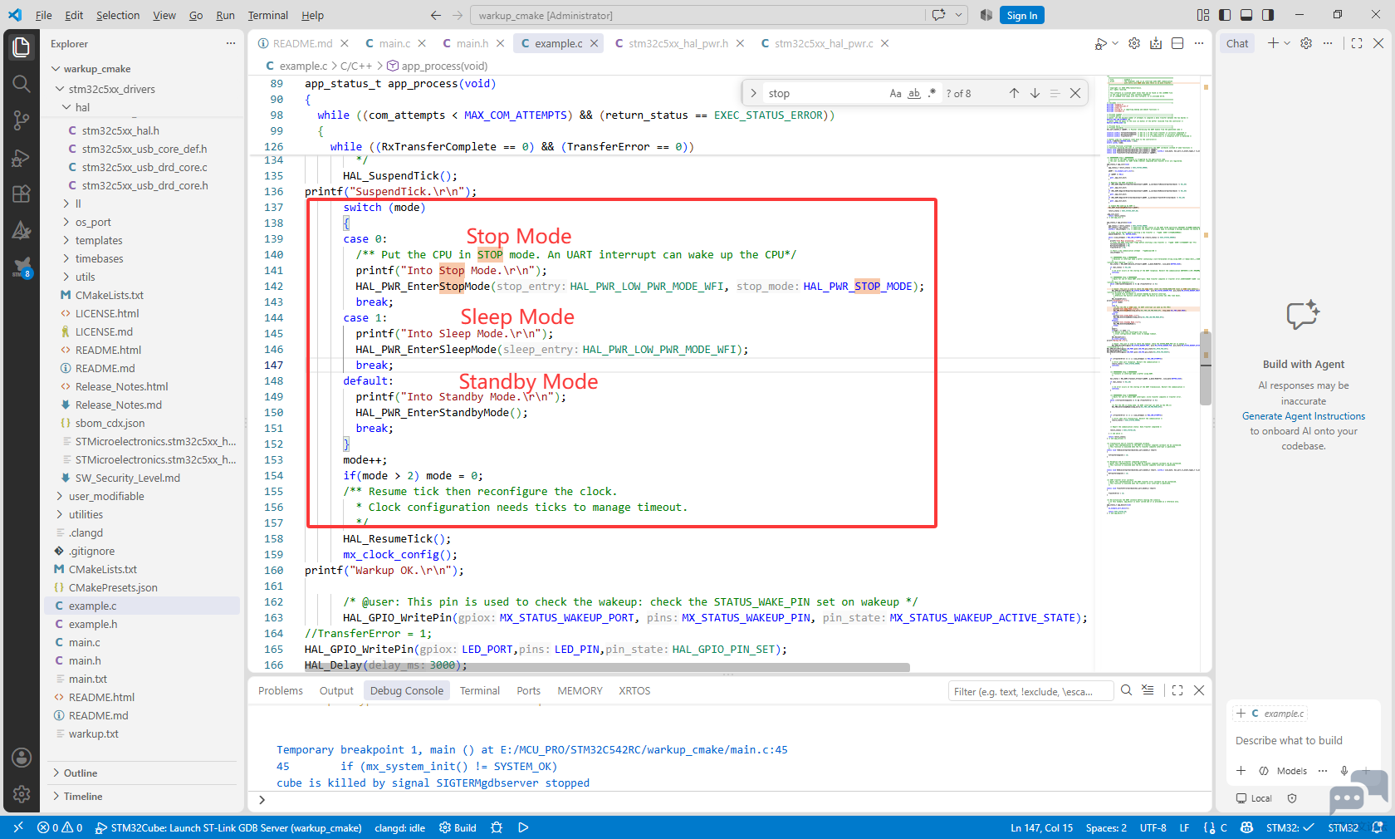Click STM32Cube Launch ST-Link GDB Server status item
1395x839 pixels.
(x=229, y=827)
